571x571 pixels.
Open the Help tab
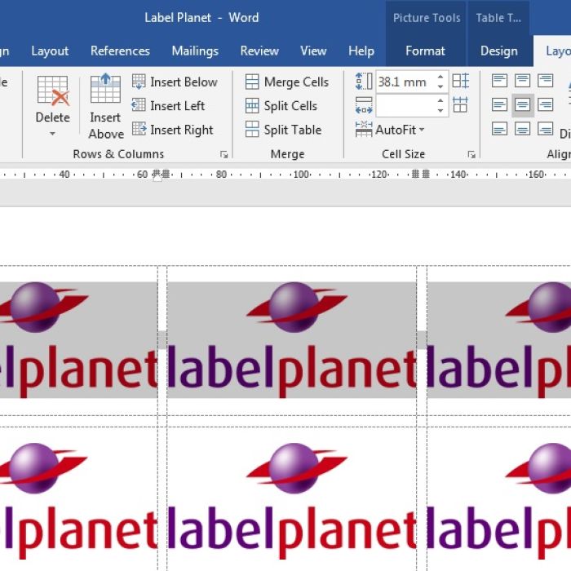361,51
